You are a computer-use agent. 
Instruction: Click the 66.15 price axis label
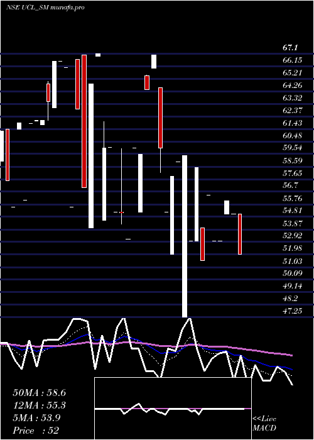[293, 60]
